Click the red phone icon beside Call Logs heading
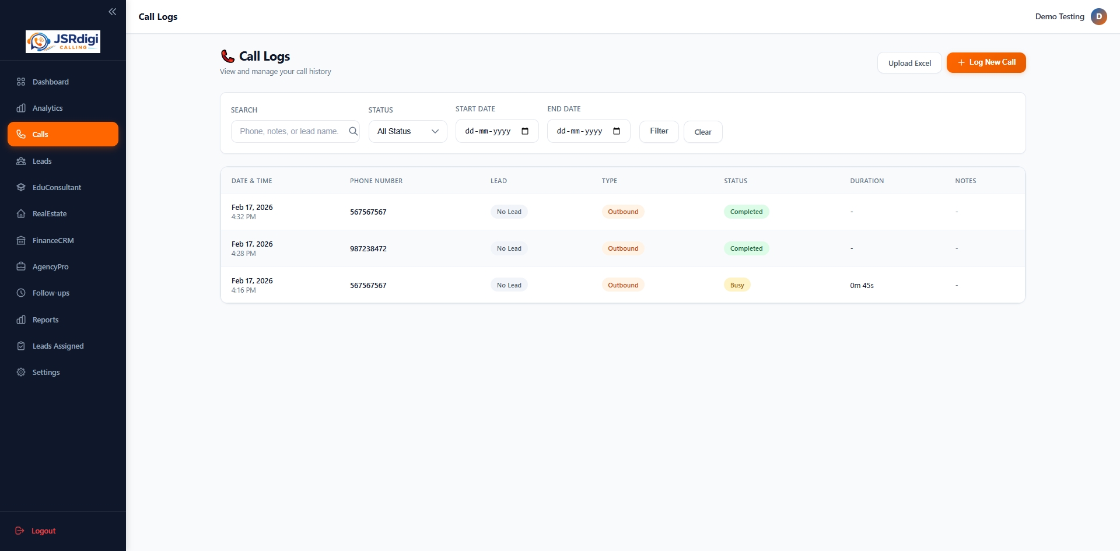Screen dimensions: 1120x551 coord(228,56)
